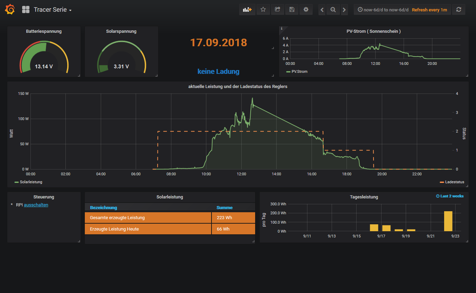476x293 pixels.
Task: Star this dashboard as favorite
Action: click(x=263, y=10)
